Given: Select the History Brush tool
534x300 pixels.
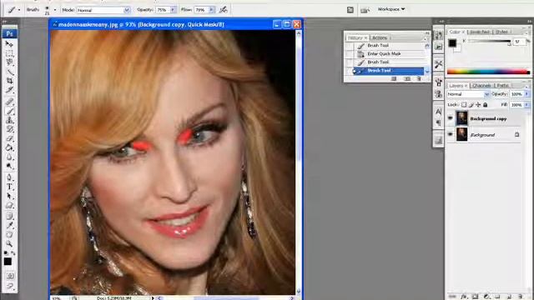Looking at the screenshot, I should click(9, 129).
